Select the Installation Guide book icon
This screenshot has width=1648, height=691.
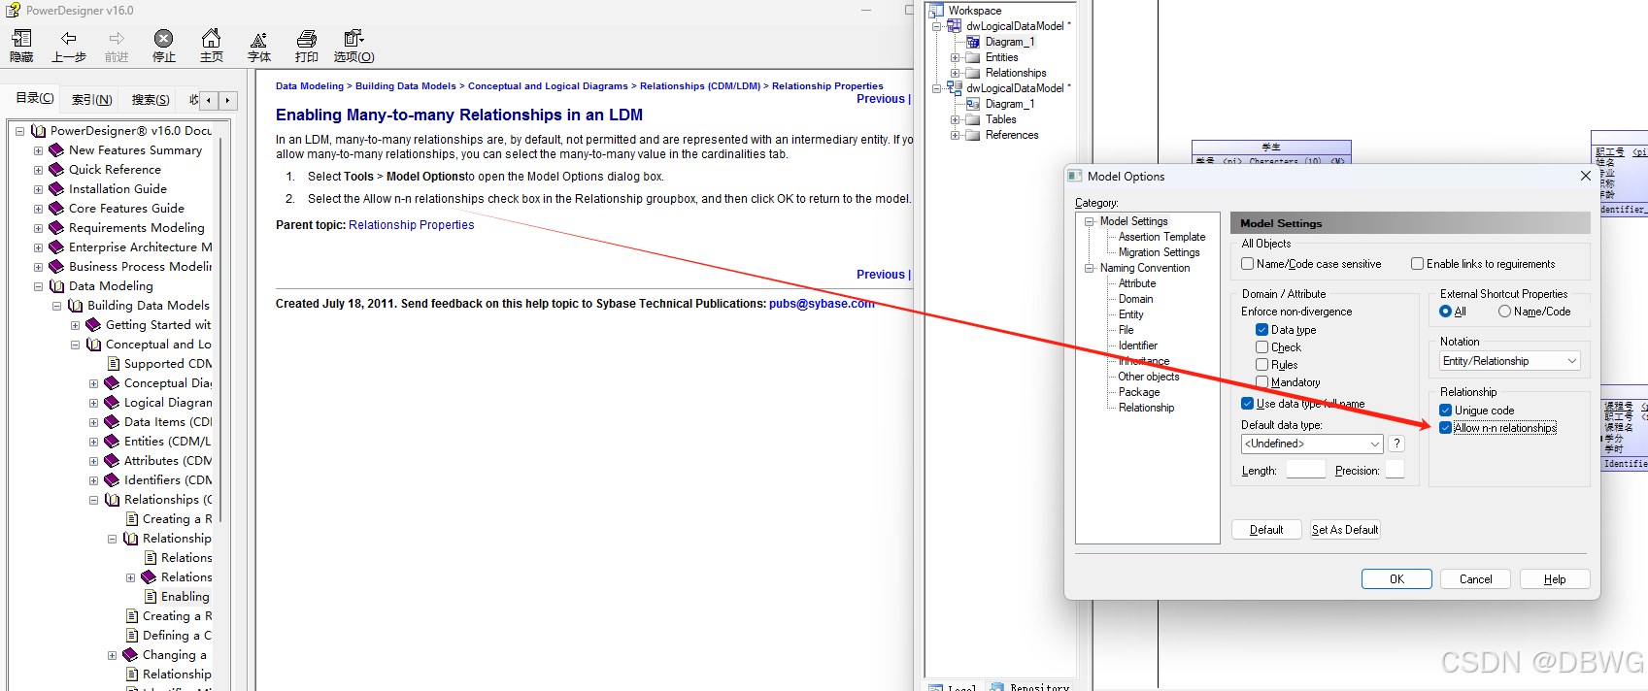point(56,189)
